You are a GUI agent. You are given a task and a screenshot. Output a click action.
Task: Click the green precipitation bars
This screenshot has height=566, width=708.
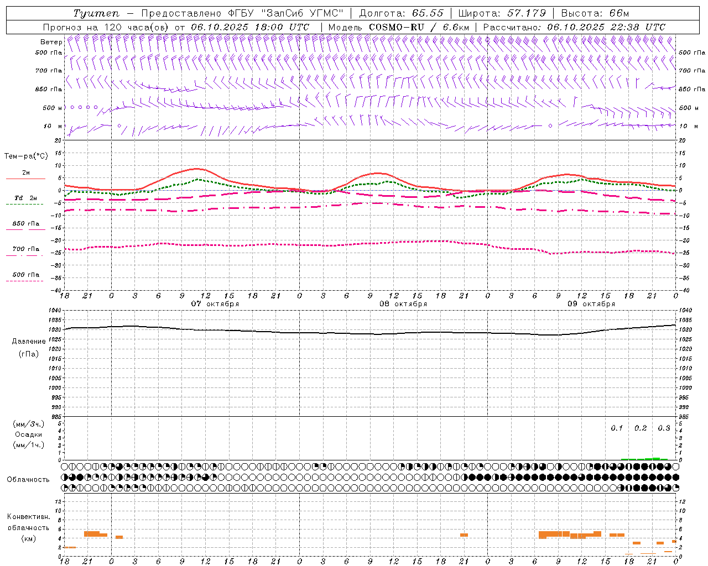(644, 459)
